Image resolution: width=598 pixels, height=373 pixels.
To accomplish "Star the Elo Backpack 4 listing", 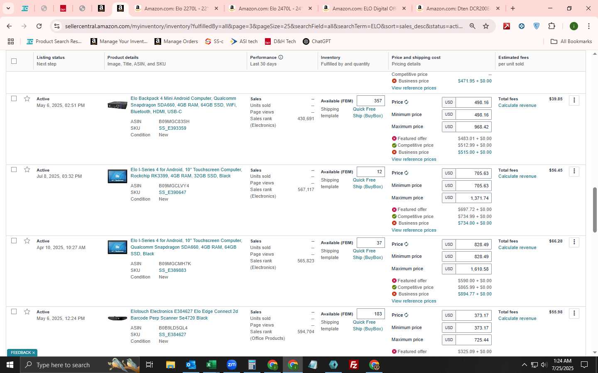I will click(x=27, y=99).
